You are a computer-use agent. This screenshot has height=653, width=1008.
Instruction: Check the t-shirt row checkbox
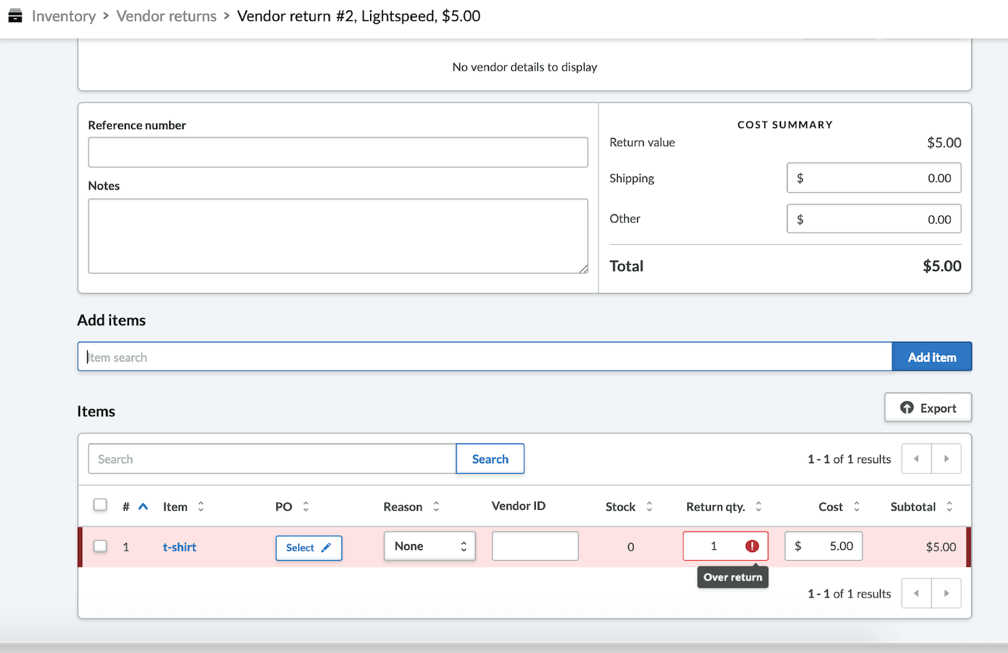click(100, 546)
